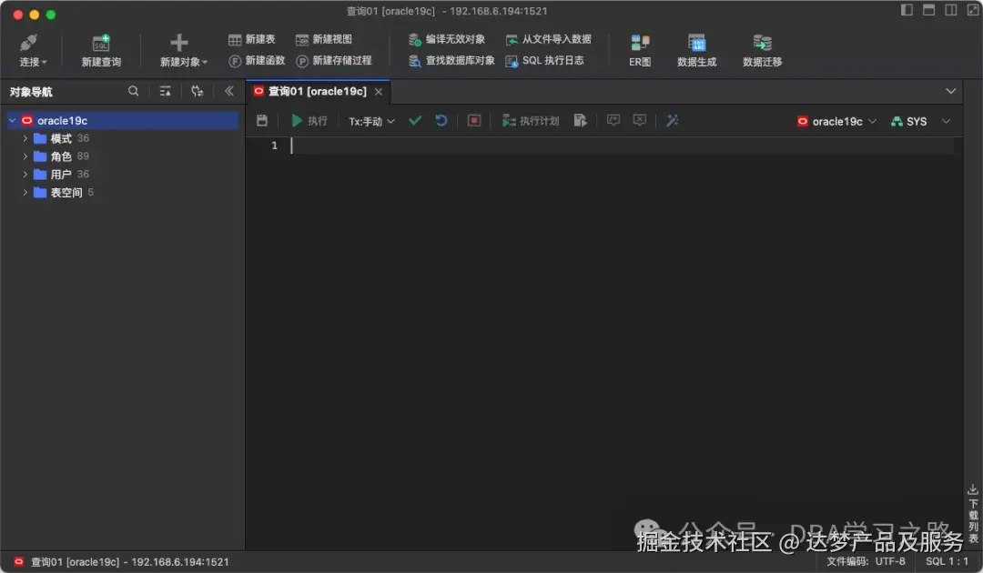Expand the 模式 tree node
983x573 pixels.
(25, 137)
